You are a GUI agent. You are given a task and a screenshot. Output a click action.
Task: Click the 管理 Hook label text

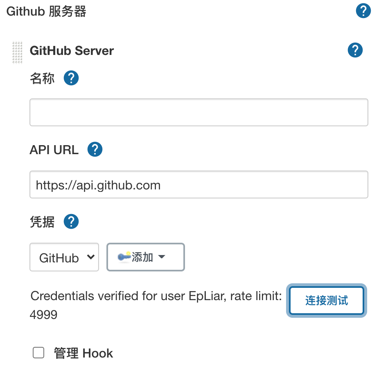(x=83, y=353)
